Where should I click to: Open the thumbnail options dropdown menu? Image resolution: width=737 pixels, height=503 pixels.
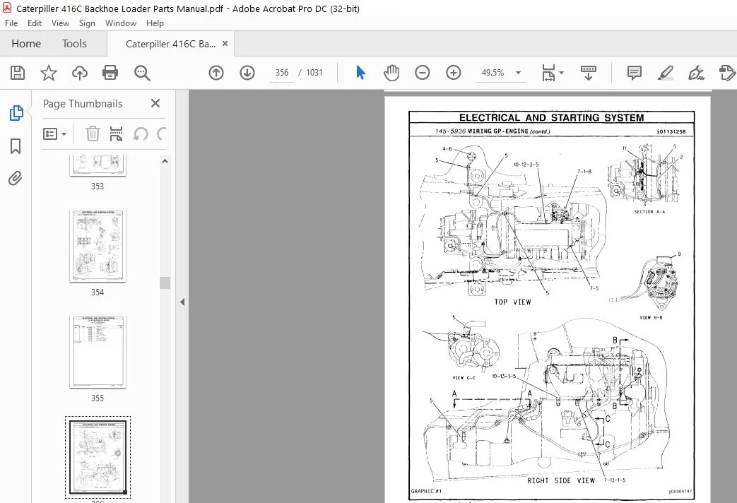pyautogui.click(x=55, y=134)
